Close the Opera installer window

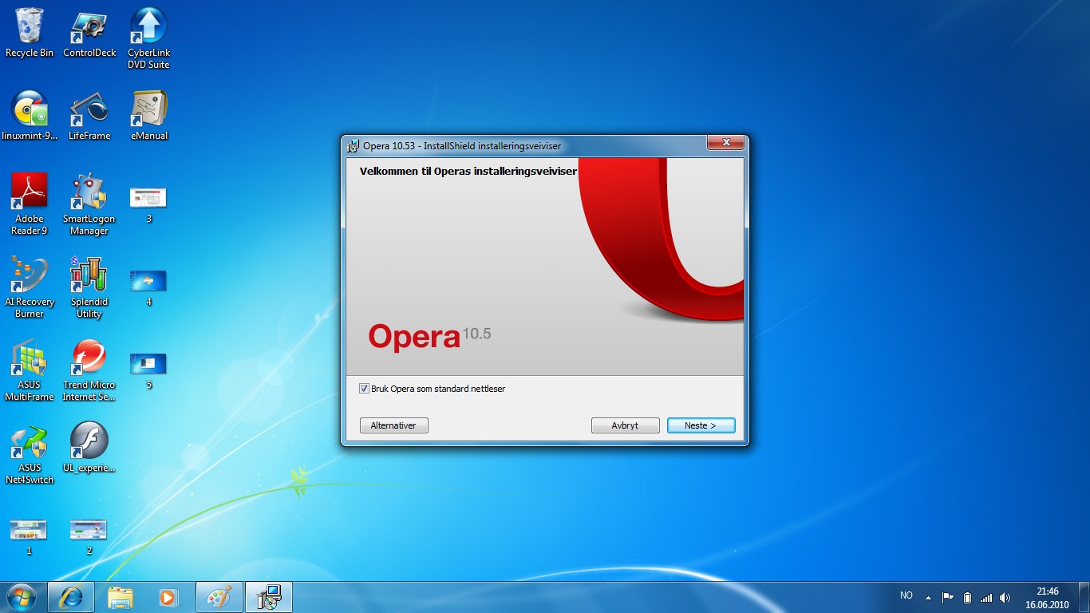tap(725, 143)
